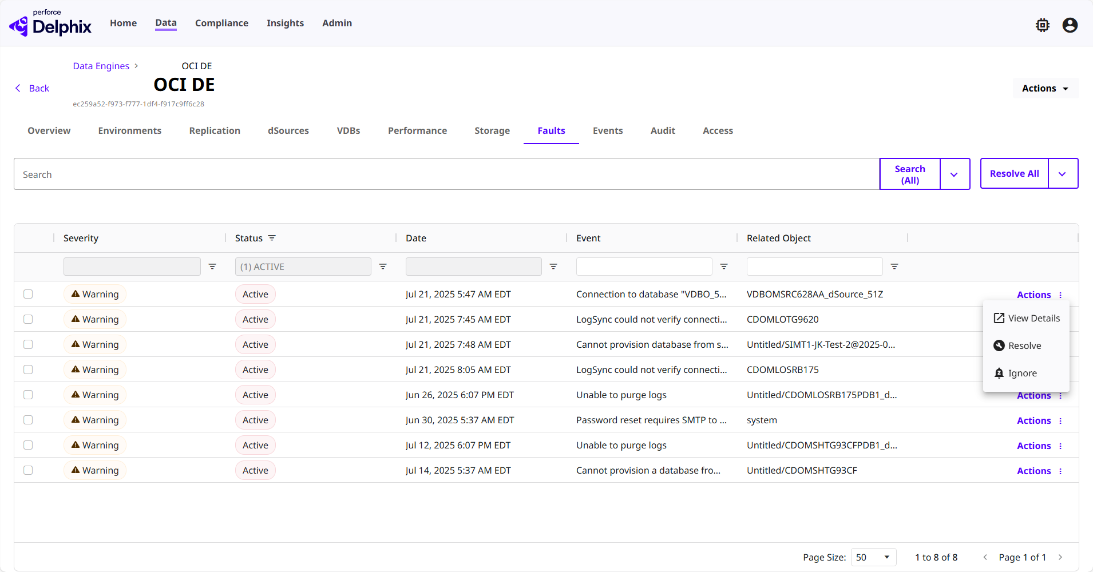This screenshot has width=1093, height=572.
Task: Click the Back arrow icon
Action: pyautogui.click(x=18, y=88)
